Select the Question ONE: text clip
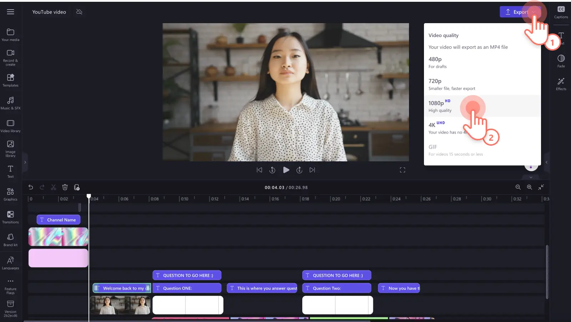The width and height of the screenshot is (571, 322). (187, 288)
